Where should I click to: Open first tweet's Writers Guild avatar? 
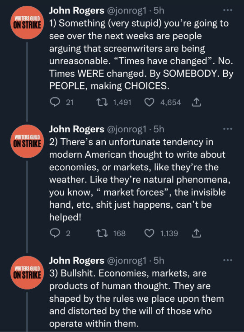[x=27, y=23]
